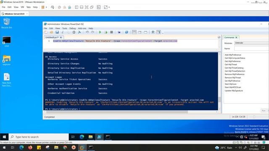Click the console pane horizontal scrollbar

point(117,112)
